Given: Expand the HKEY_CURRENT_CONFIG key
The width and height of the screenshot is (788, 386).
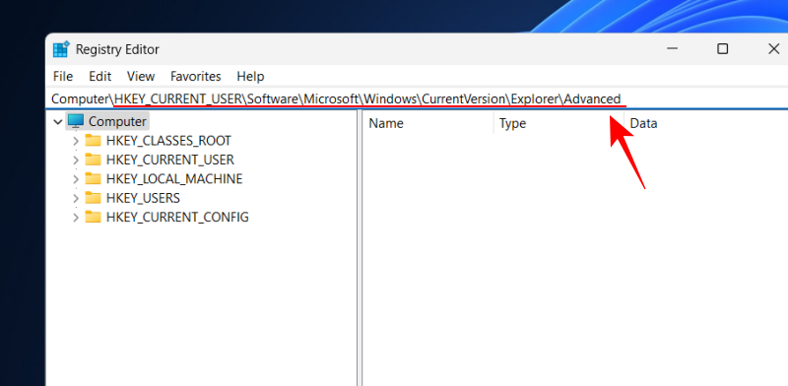Looking at the screenshot, I should (x=76, y=217).
